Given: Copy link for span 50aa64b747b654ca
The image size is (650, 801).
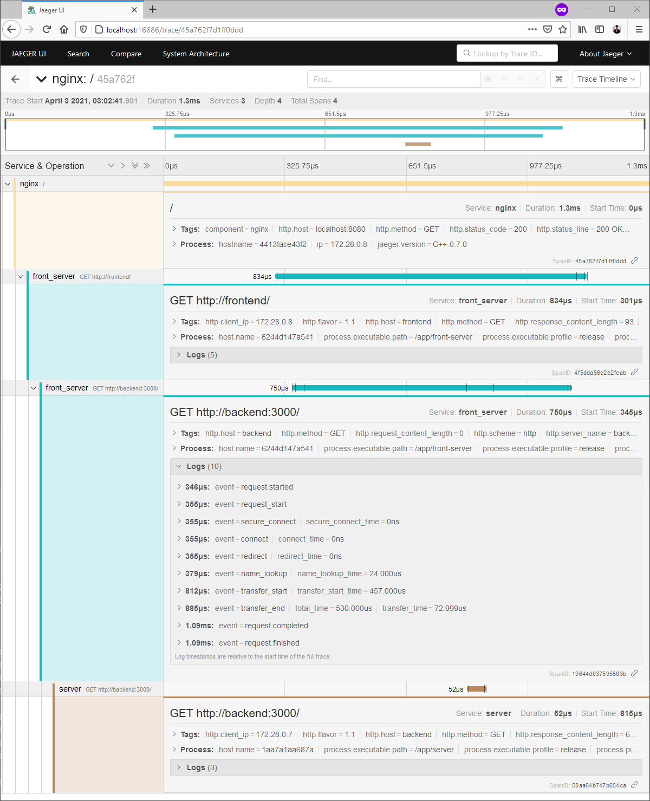Looking at the screenshot, I should click(x=634, y=785).
